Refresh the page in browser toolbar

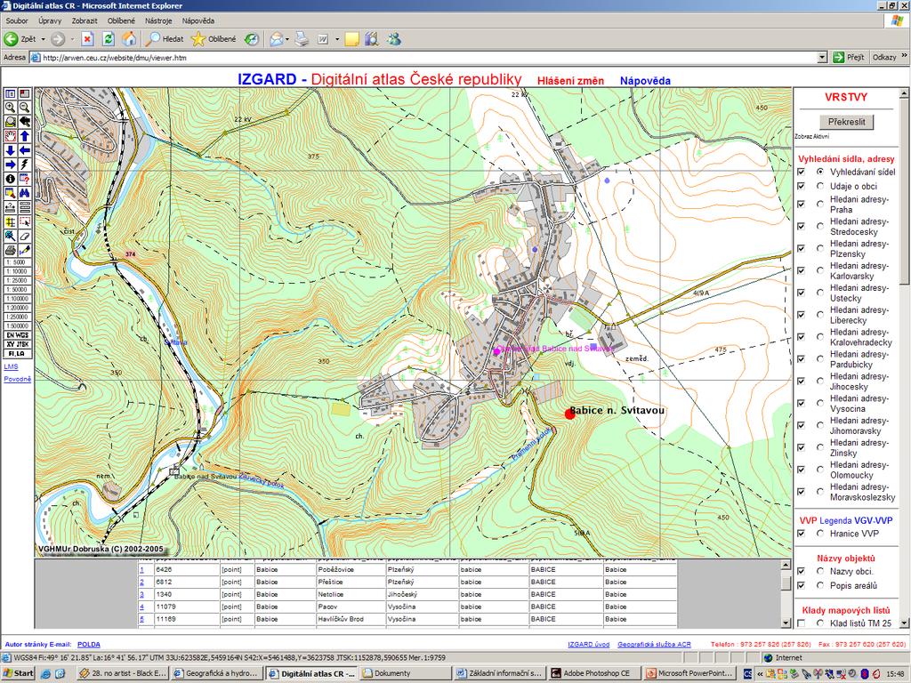pyautogui.click(x=108, y=39)
